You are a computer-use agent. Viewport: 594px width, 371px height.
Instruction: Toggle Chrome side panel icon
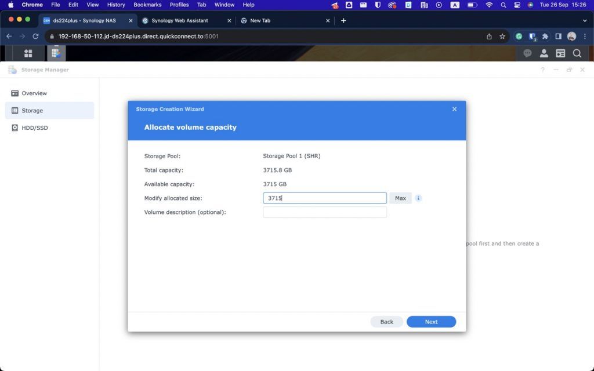(559, 37)
